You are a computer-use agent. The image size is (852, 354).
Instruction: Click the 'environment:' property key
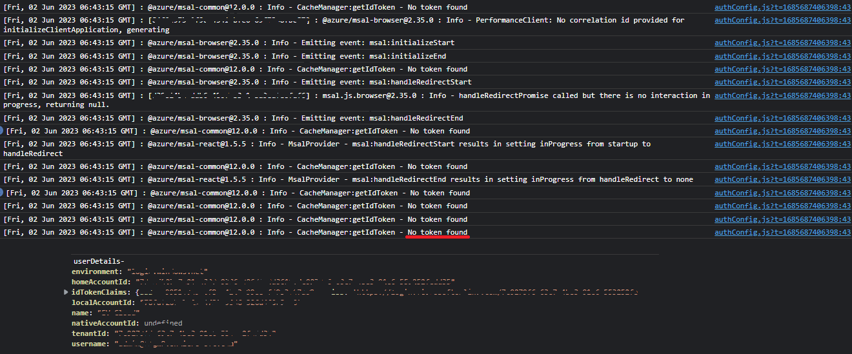point(97,272)
